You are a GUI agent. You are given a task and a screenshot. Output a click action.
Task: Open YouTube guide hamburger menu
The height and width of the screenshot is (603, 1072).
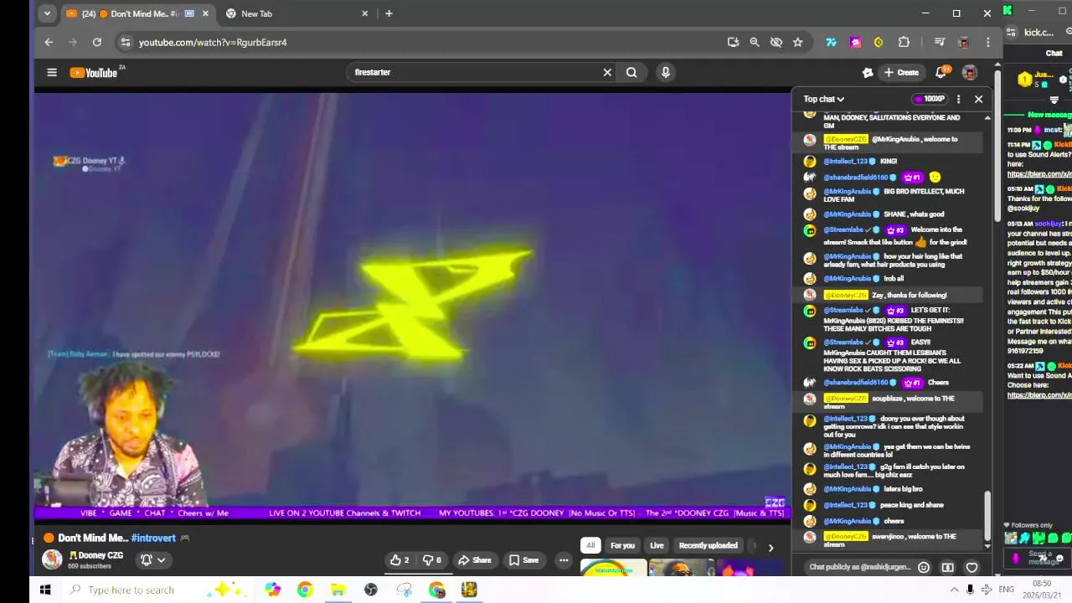(52, 73)
